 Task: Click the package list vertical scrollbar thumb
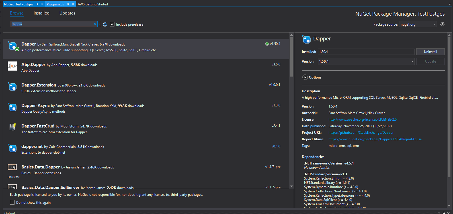(x=291, y=57)
